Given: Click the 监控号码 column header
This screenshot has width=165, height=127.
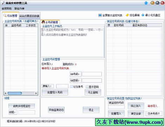Looking at the screenshot, I should [17, 26].
